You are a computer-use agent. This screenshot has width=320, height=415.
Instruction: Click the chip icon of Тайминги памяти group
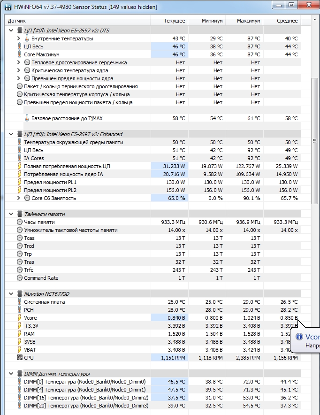coord(20,214)
